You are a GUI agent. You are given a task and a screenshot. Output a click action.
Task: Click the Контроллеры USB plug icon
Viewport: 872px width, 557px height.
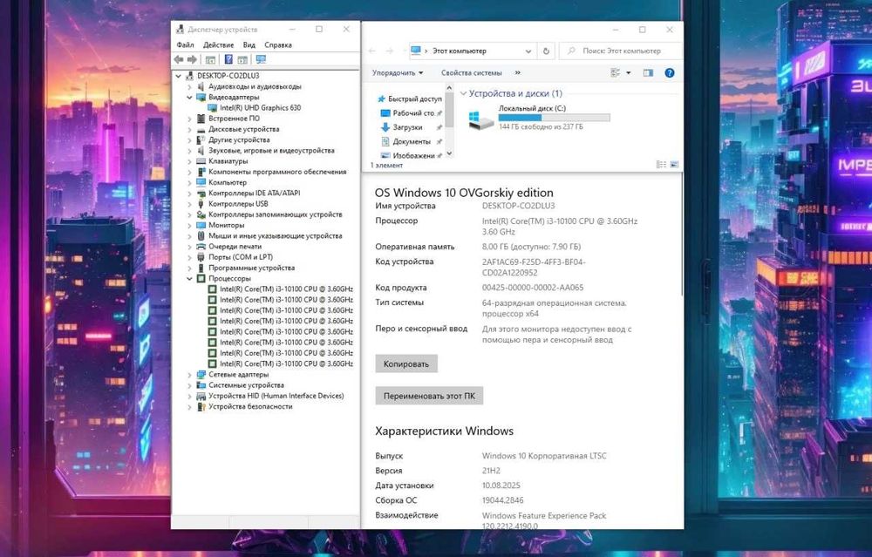click(x=201, y=204)
